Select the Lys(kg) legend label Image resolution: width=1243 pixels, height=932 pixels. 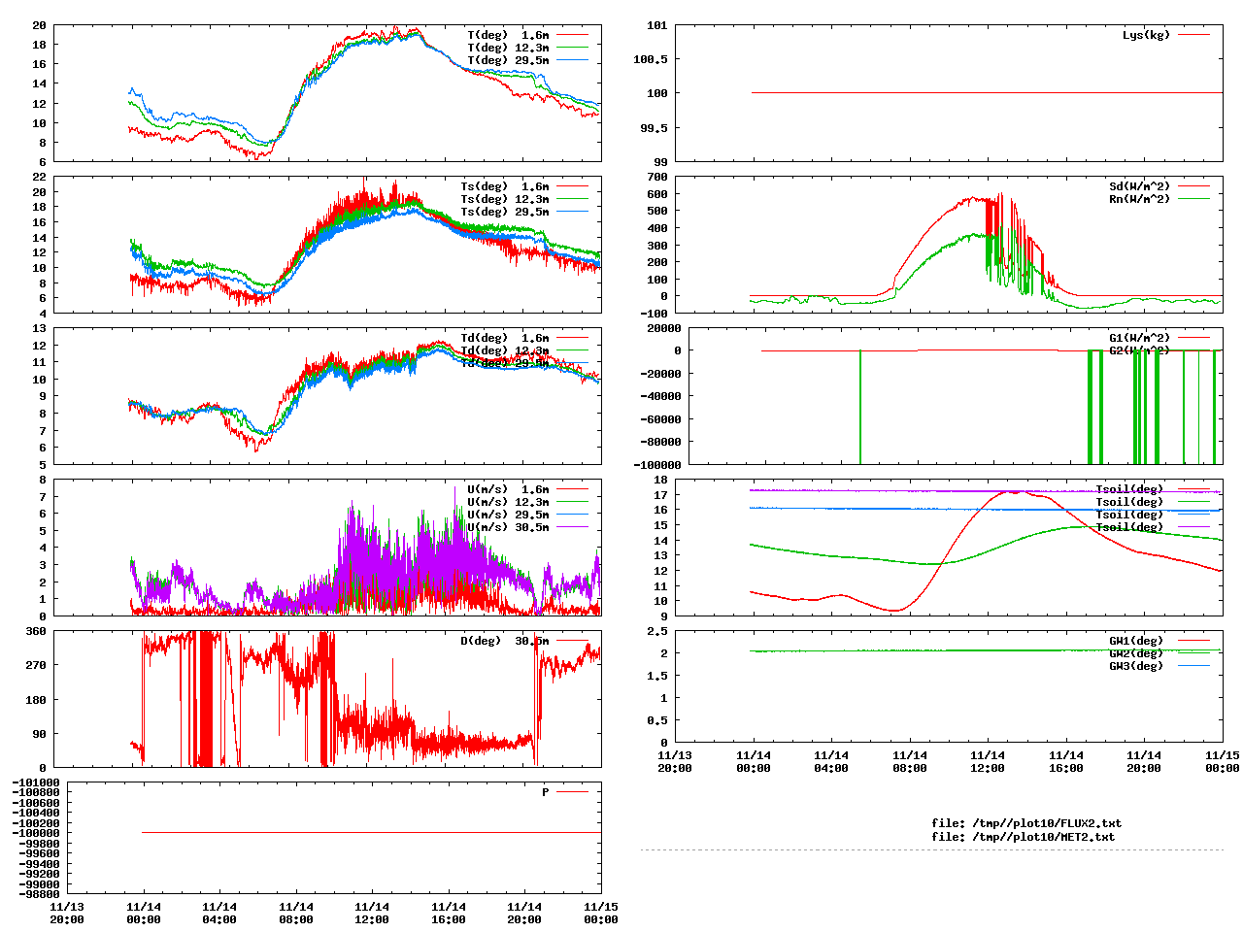[x=1147, y=35]
